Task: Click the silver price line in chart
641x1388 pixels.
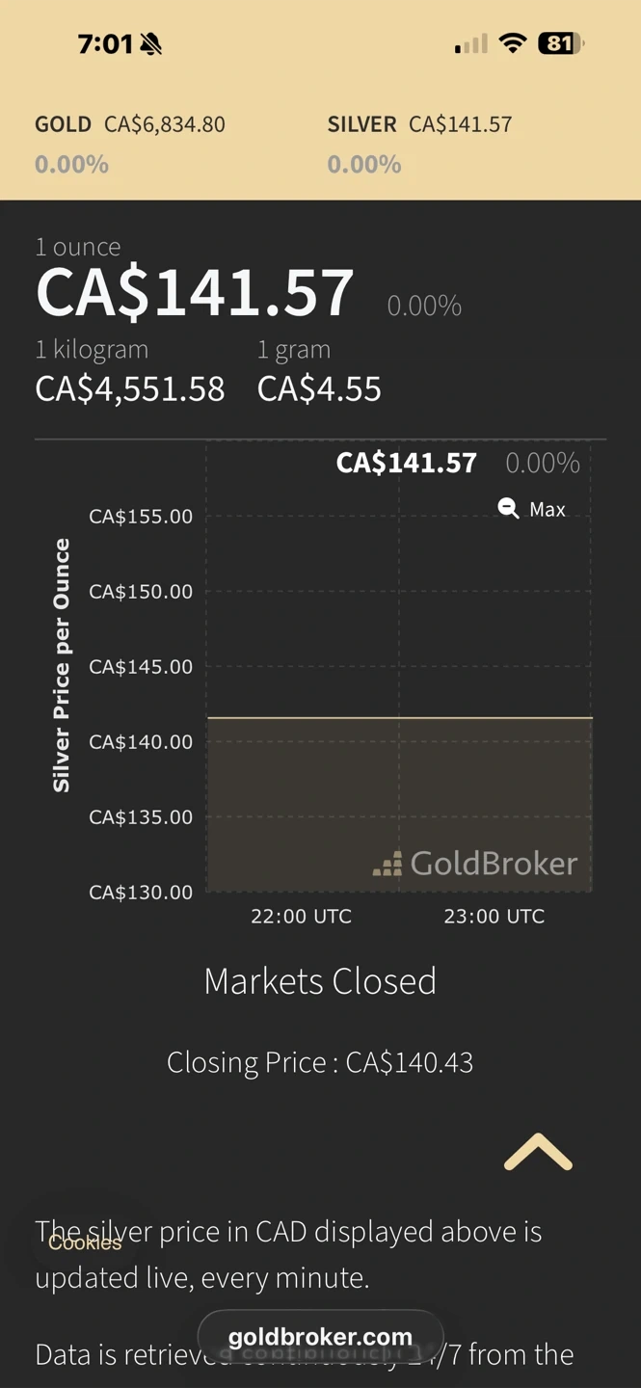Action: (399, 717)
